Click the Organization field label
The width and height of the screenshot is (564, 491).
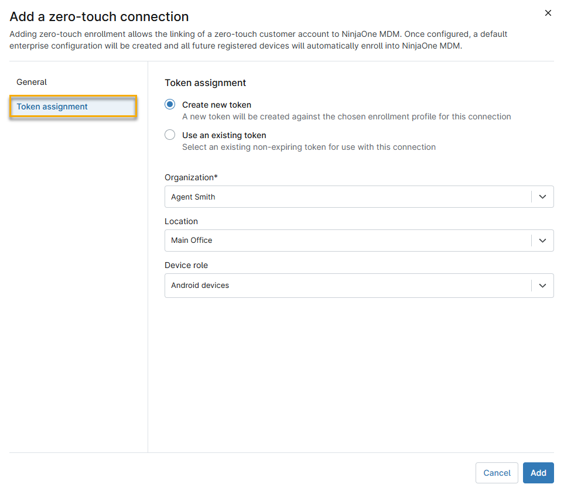tap(191, 177)
